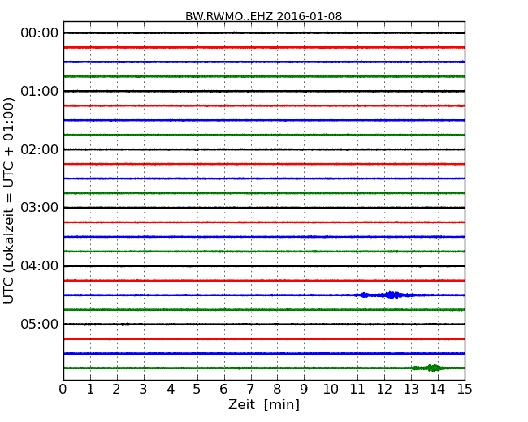528x422 pixels.
Task: Click x-axis tick label 7
Action: tap(250, 390)
